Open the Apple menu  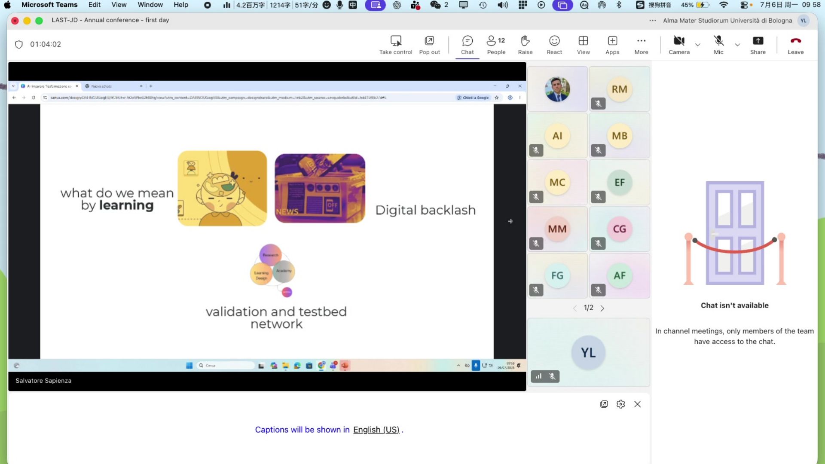coord(7,5)
